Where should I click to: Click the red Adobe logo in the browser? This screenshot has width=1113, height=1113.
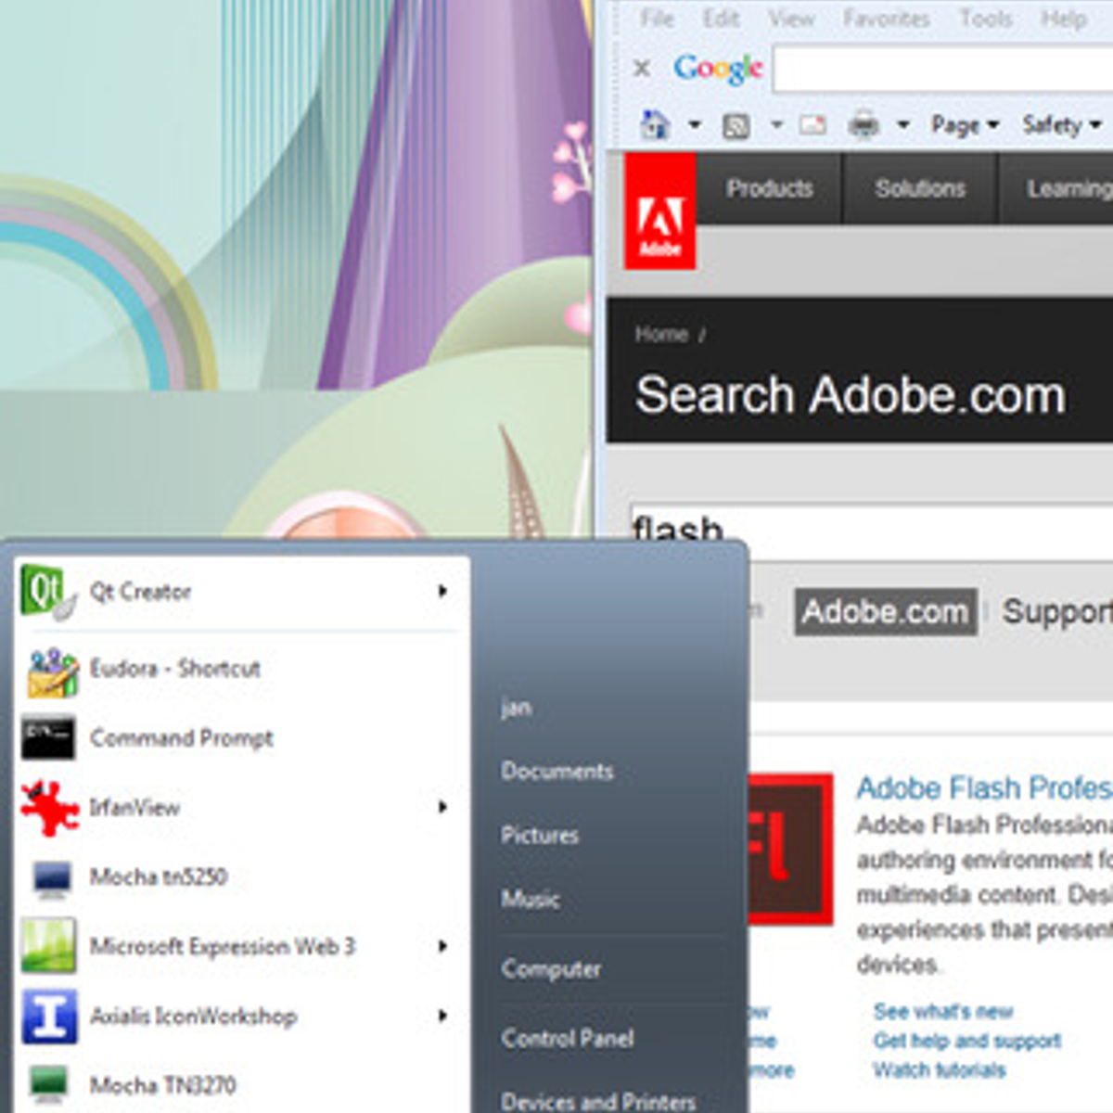[x=659, y=211]
